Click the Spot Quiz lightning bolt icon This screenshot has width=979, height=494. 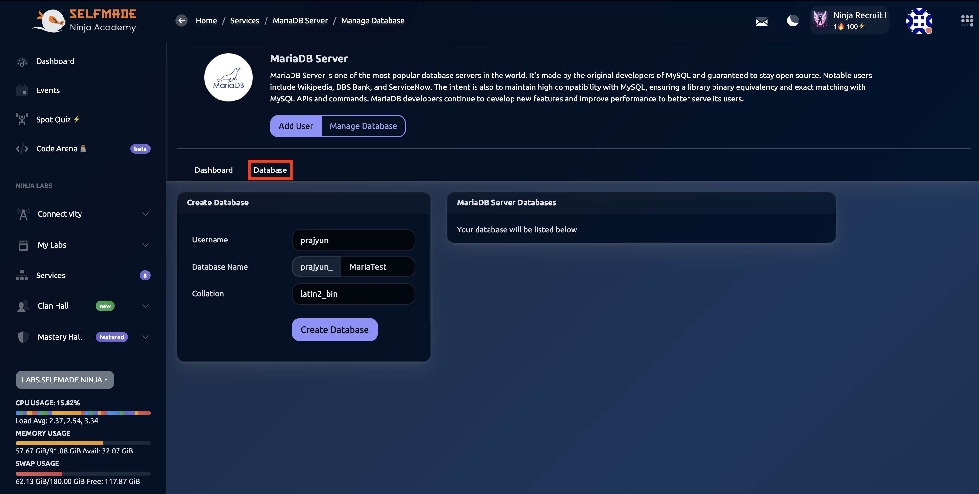(x=76, y=119)
